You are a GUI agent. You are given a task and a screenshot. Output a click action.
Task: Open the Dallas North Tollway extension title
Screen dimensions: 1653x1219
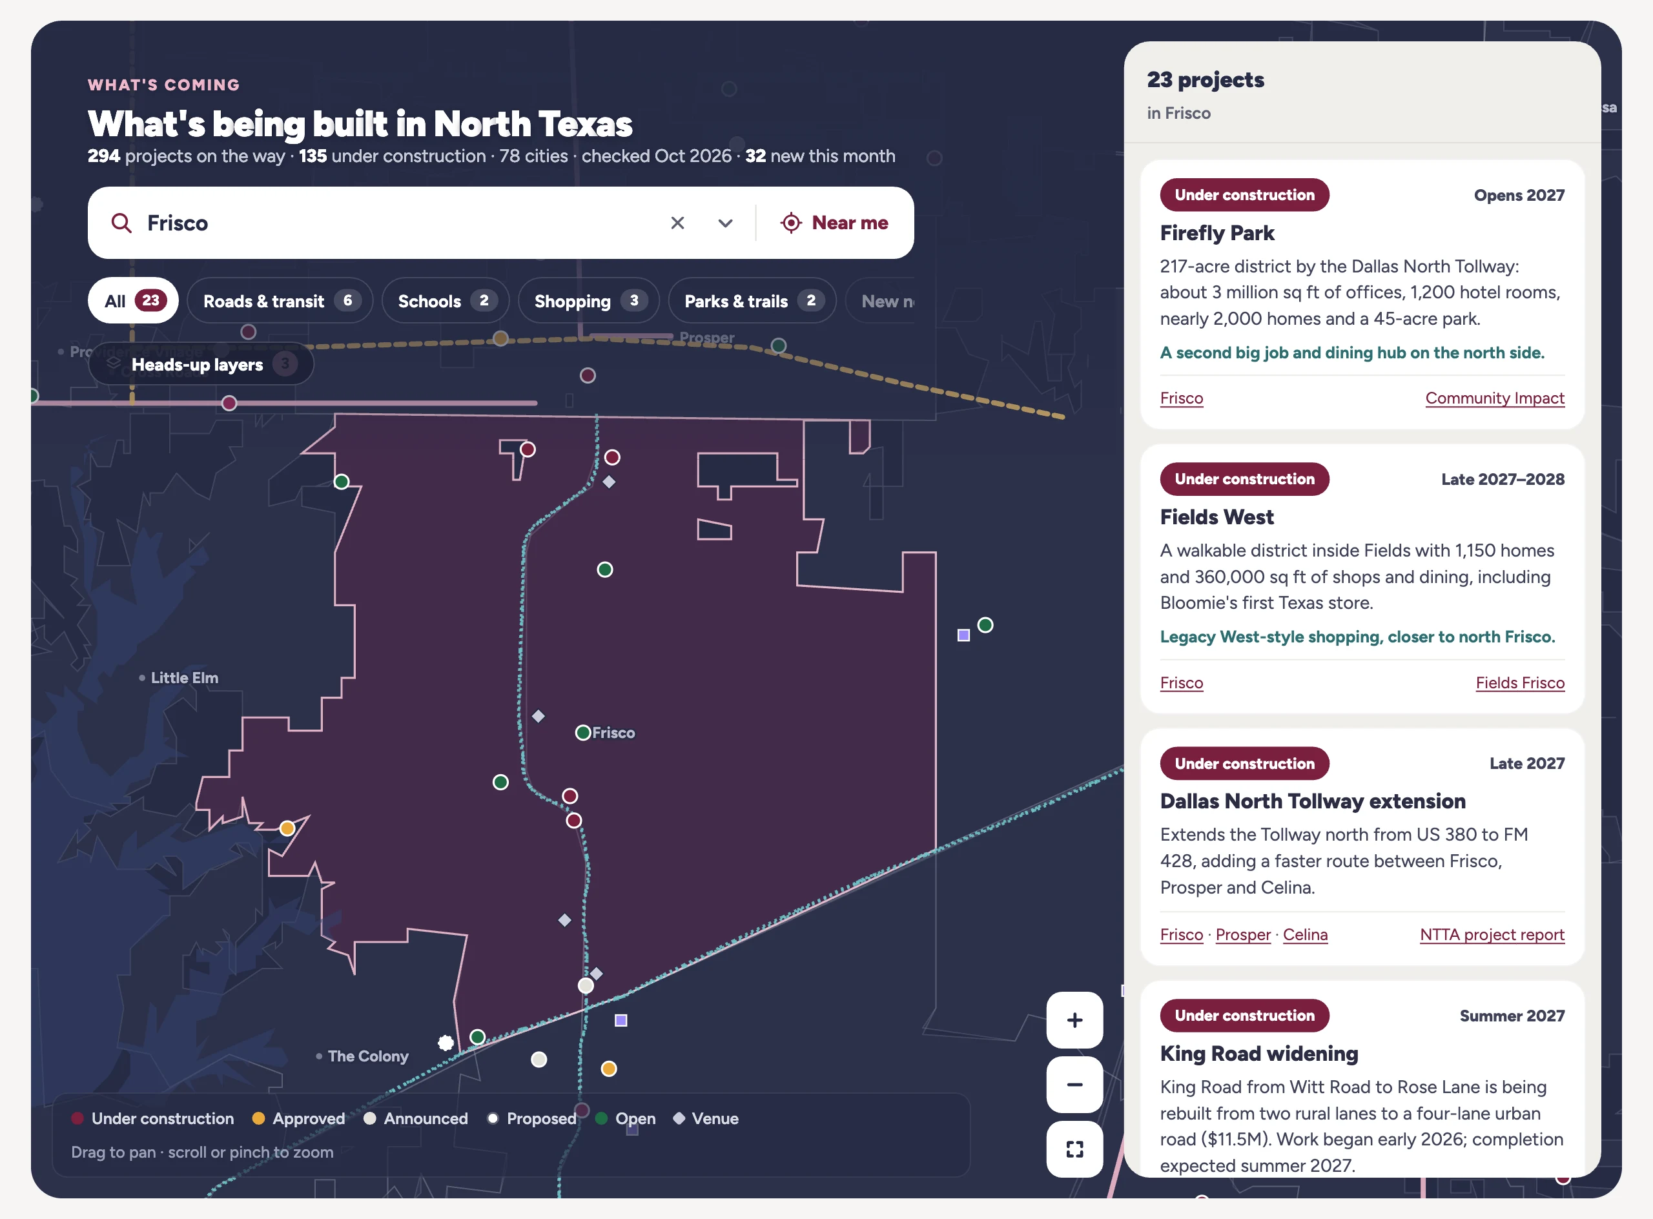[1313, 801]
